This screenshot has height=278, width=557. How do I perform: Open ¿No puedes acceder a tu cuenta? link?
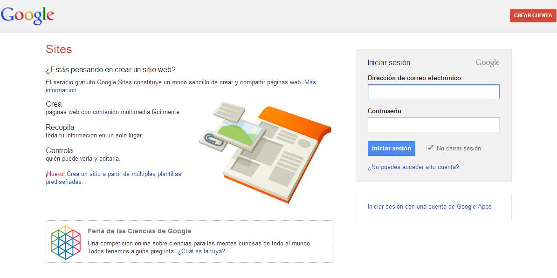tap(413, 167)
